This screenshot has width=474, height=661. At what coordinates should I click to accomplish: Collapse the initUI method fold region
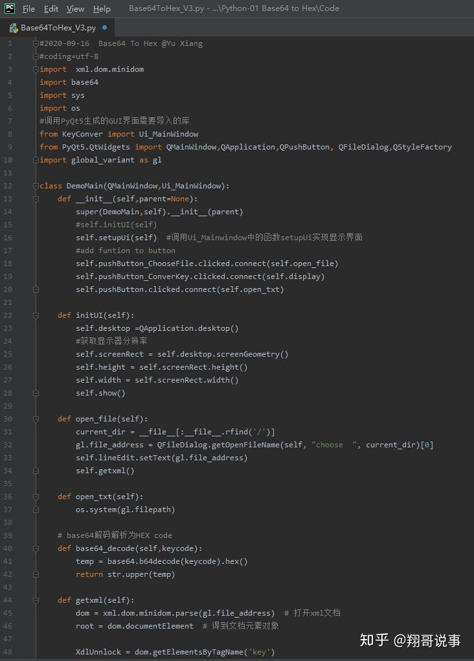pyautogui.click(x=36, y=315)
